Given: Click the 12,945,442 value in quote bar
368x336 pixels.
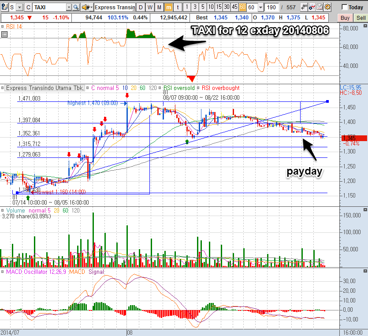Looking at the screenshot, I should (x=174, y=18).
